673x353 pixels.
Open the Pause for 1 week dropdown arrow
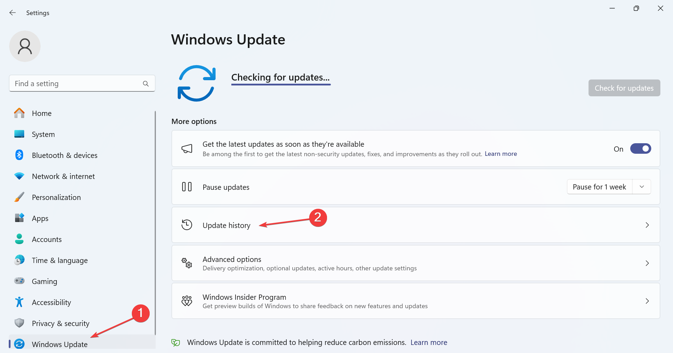pos(642,187)
